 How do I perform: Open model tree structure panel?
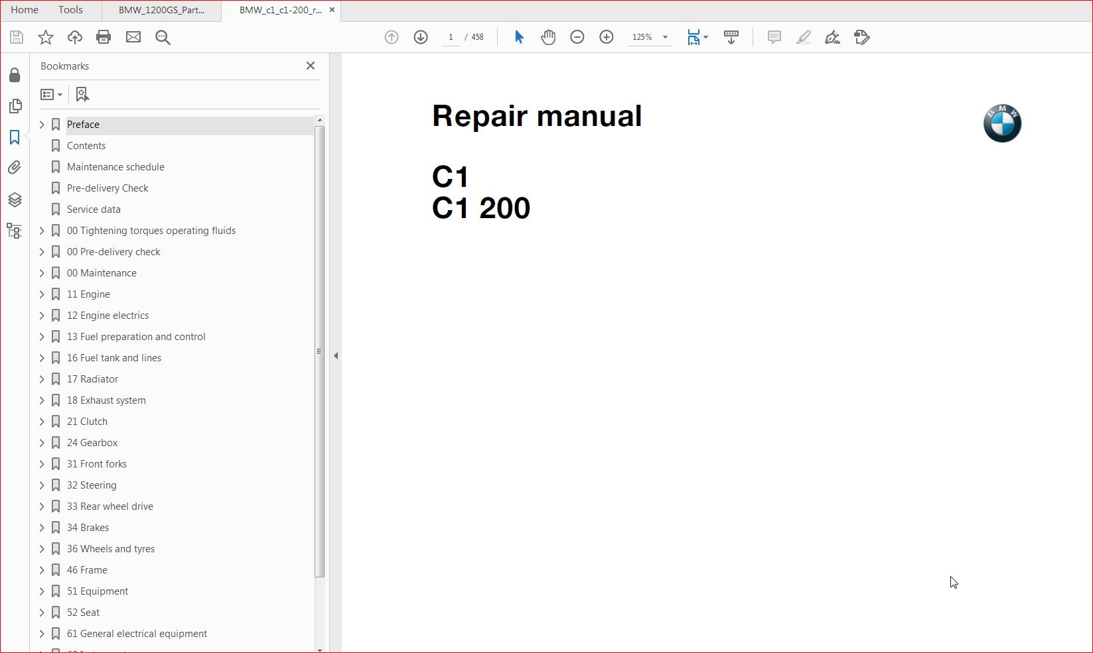point(15,231)
